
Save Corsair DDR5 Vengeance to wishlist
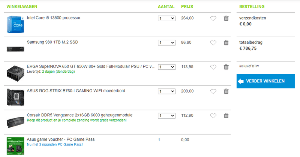[213, 116]
